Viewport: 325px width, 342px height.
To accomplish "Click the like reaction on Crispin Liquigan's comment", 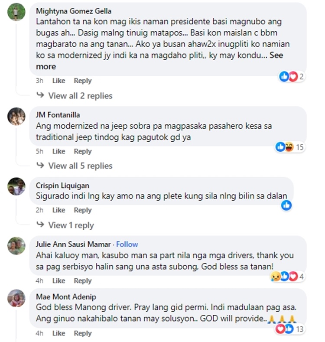I will pos(286,205).
